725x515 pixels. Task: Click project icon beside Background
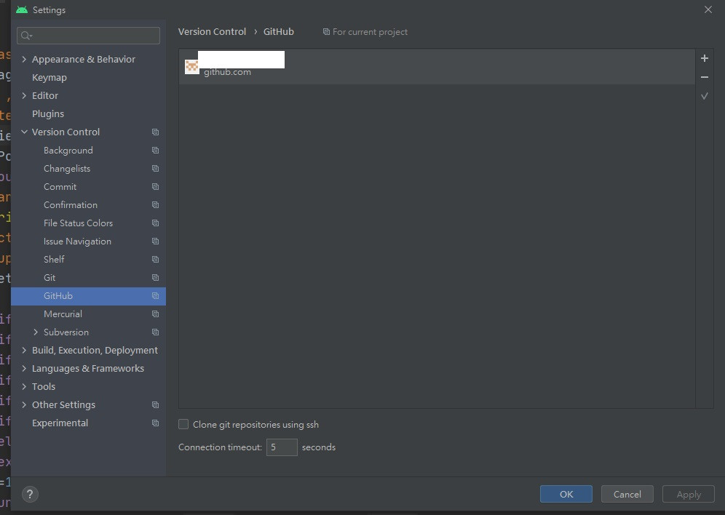click(155, 150)
